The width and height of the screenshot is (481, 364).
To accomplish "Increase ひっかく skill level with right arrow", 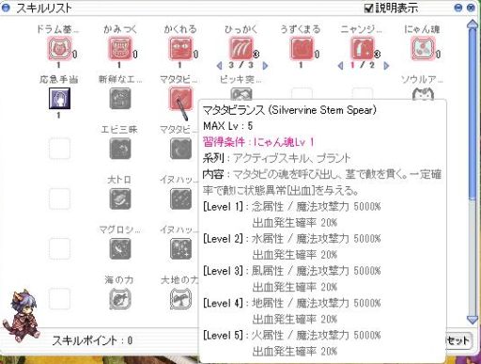I will pos(265,66).
